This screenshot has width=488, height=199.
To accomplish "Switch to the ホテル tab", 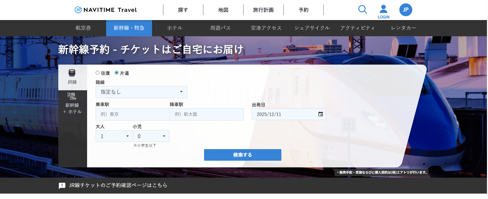I will click(175, 28).
